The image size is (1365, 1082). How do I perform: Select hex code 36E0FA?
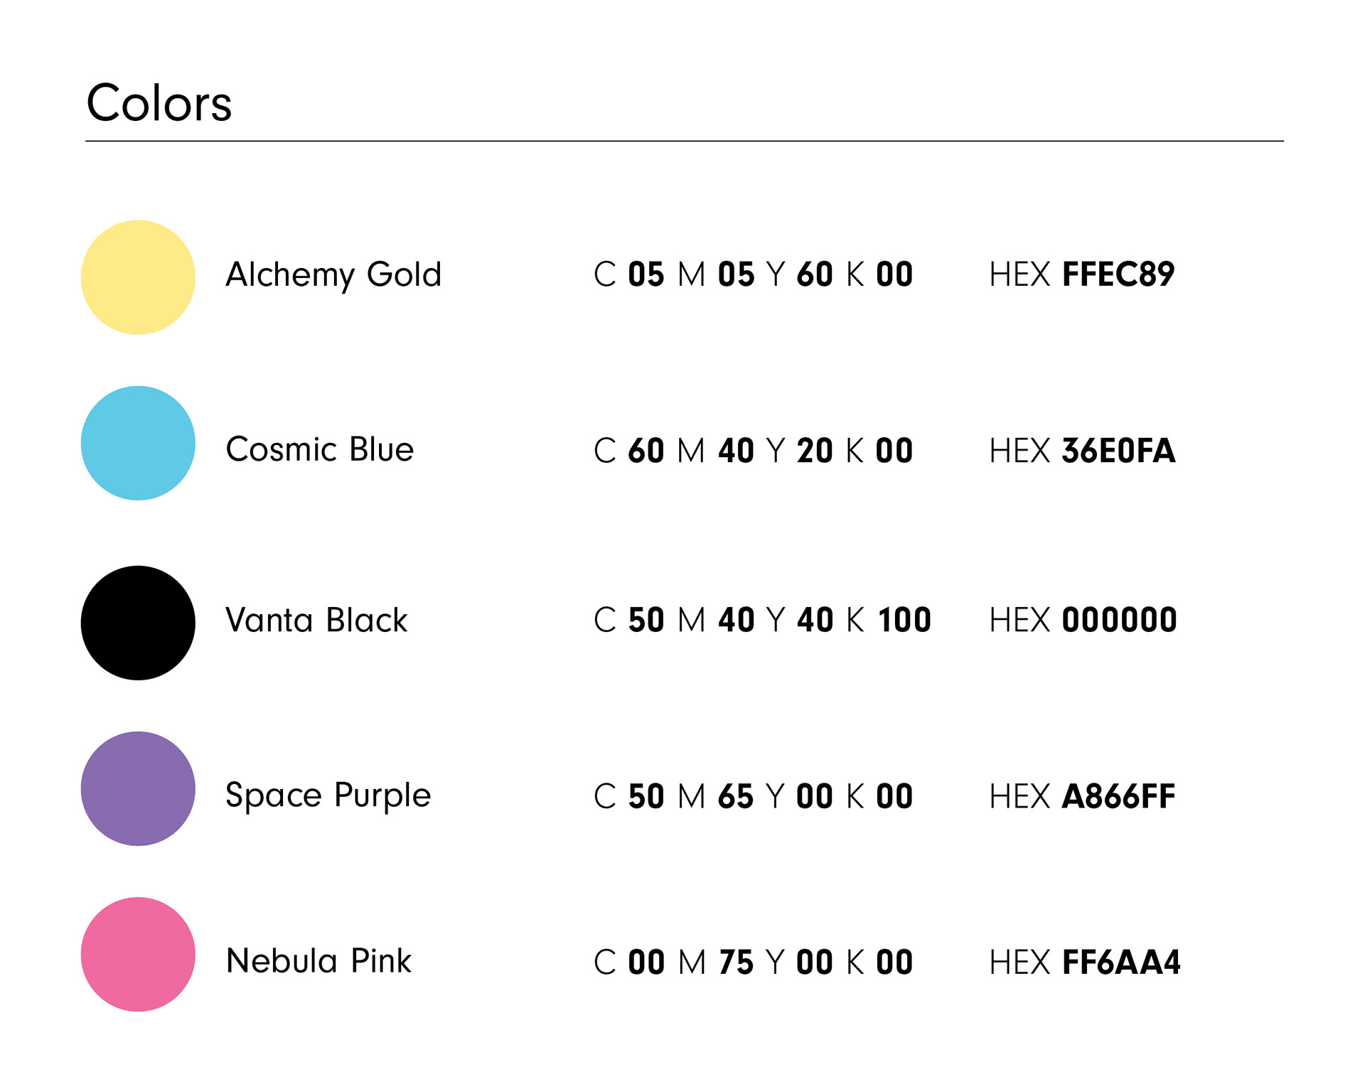pyautogui.click(x=1119, y=451)
